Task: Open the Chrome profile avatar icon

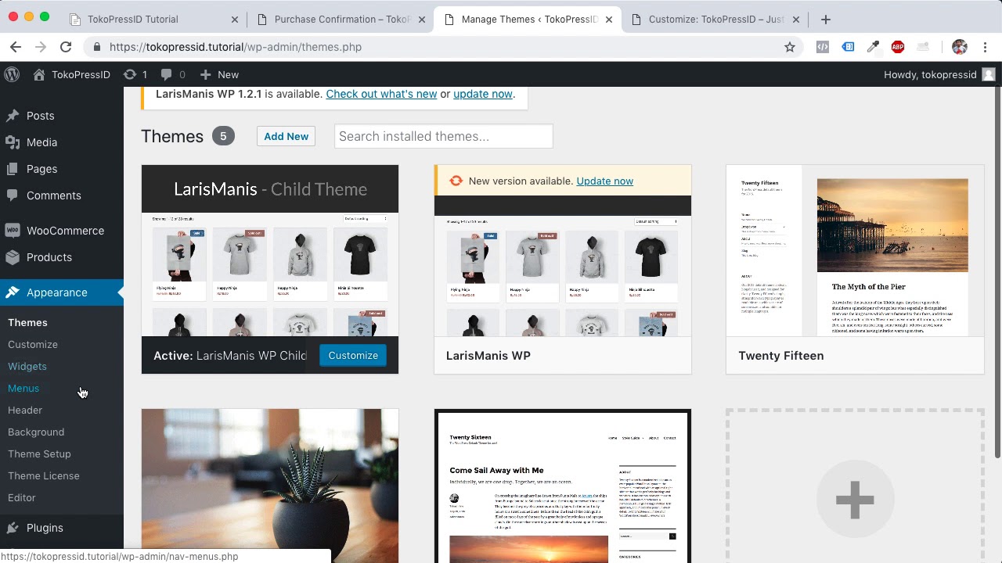Action: tap(960, 47)
